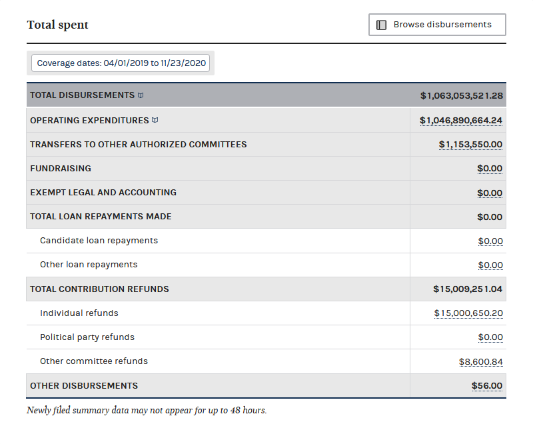Click the Individual refunds label
Viewport: 533px width, 444px height.
click(x=79, y=313)
